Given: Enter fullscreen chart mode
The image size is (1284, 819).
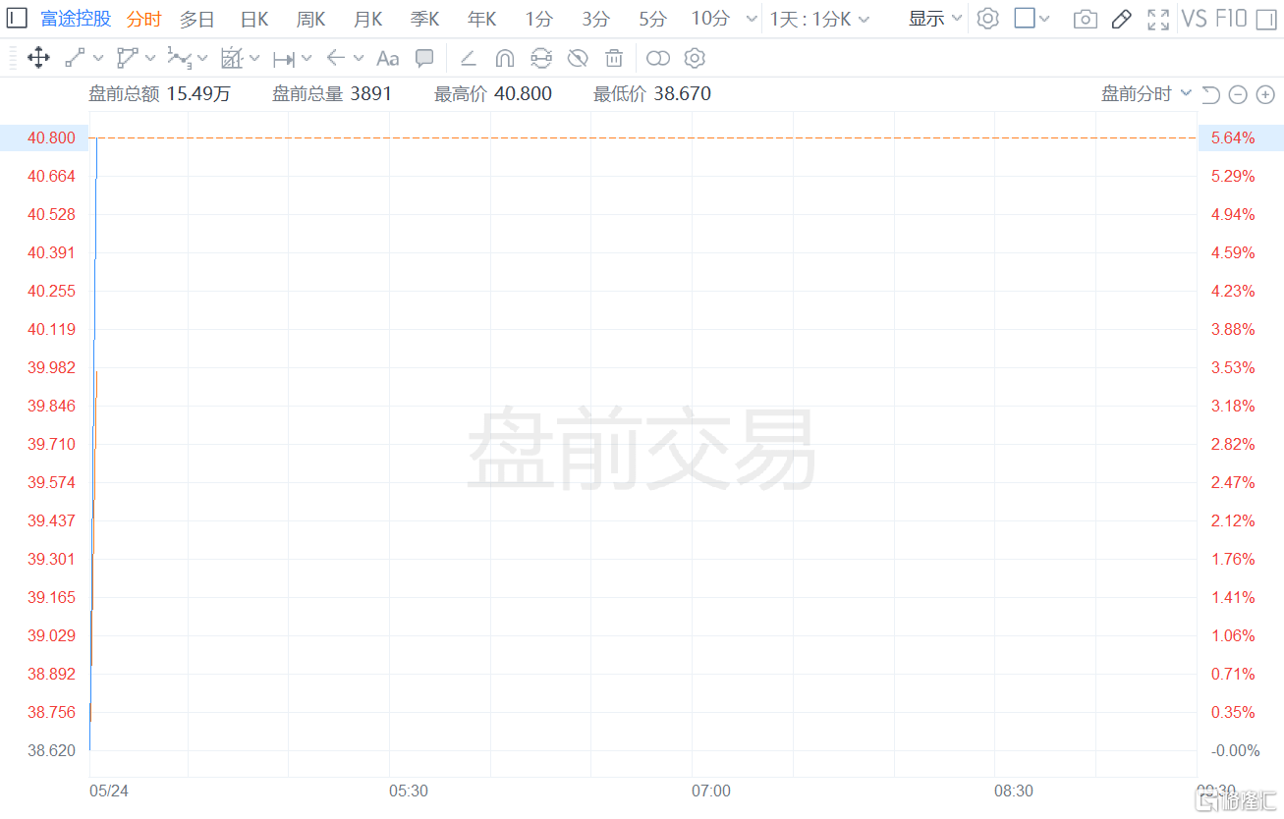Looking at the screenshot, I should [x=1158, y=18].
